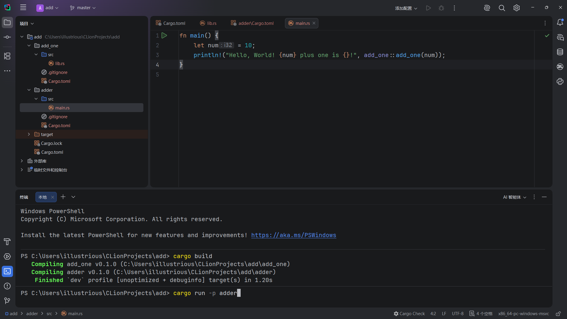Hide the terminal panel
Viewport: 567px width, 319px height.
coord(544,197)
